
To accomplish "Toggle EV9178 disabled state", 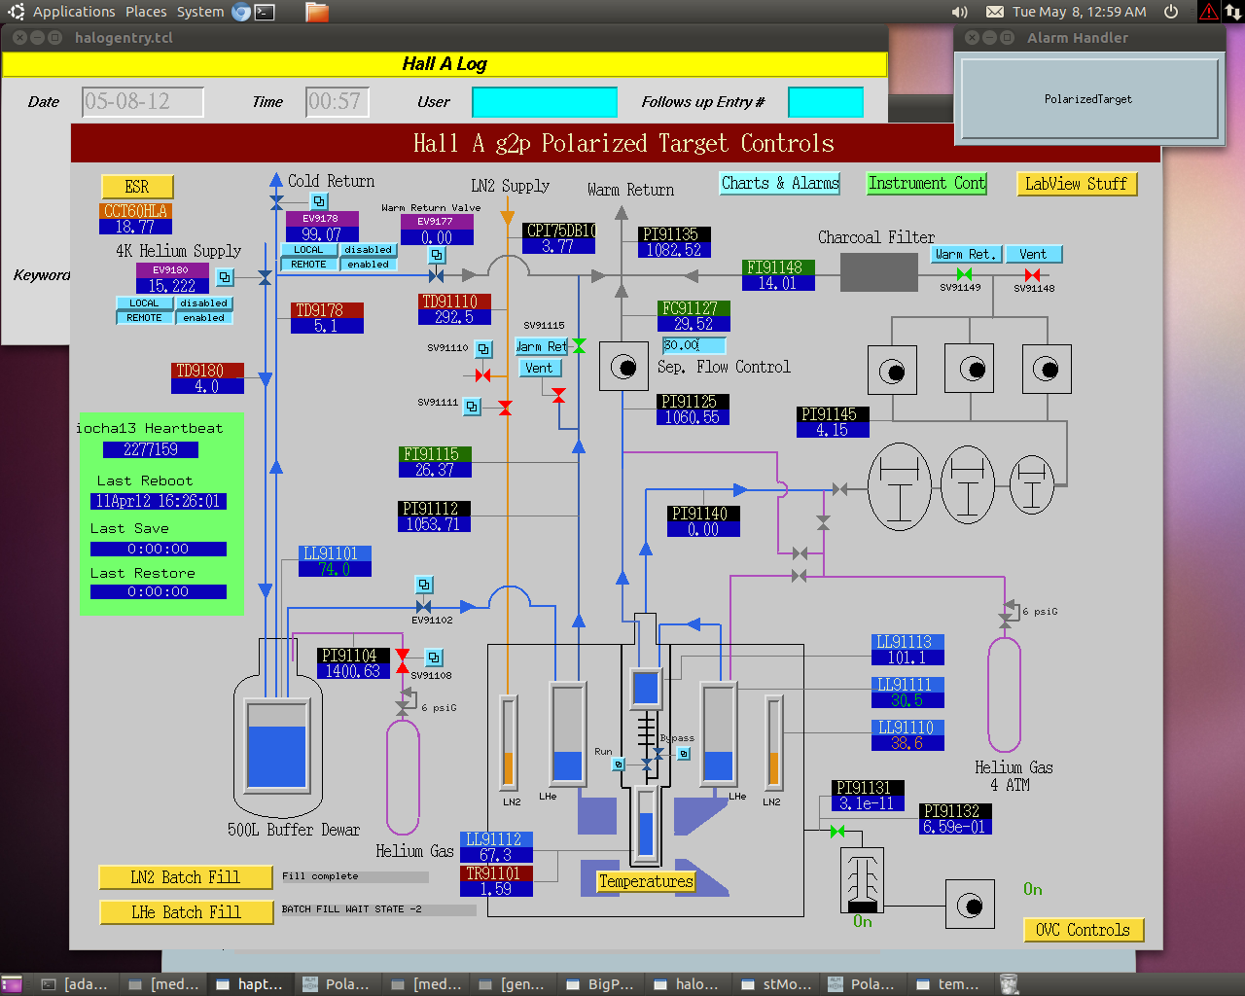I will pos(368,250).
